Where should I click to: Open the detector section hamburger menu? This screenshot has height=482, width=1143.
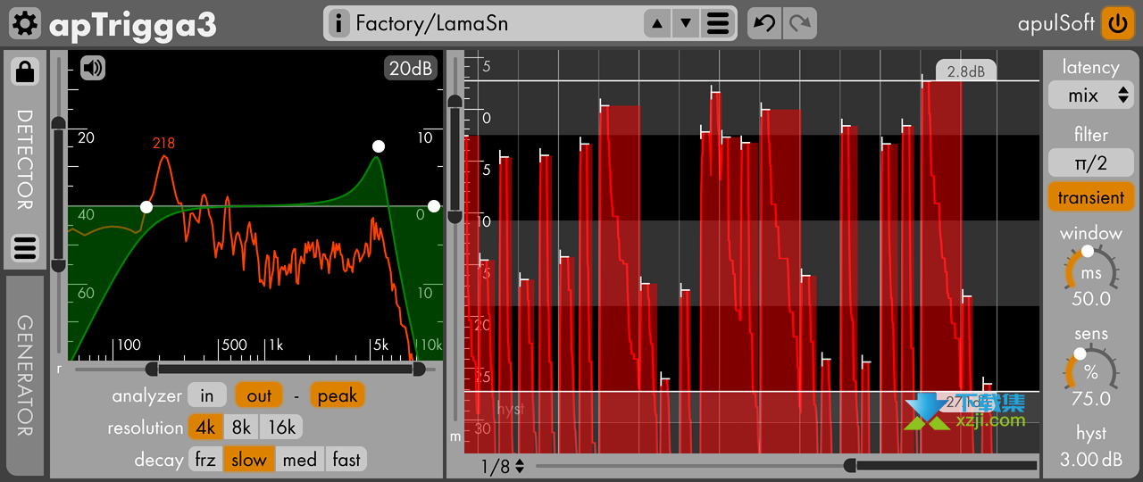[25, 248]
